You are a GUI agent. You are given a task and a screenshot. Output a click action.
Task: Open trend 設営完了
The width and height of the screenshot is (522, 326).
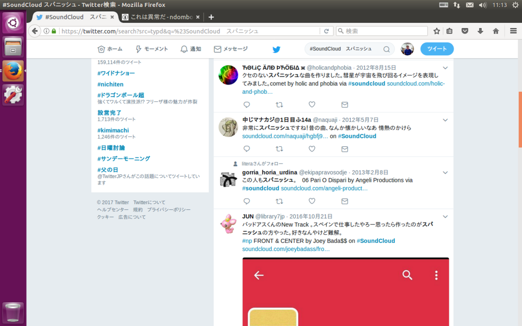[x=109, y=113]
